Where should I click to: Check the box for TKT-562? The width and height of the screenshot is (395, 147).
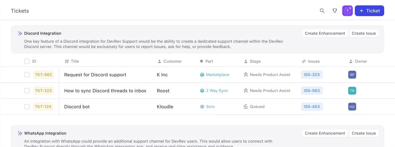(x=27, y=75)
